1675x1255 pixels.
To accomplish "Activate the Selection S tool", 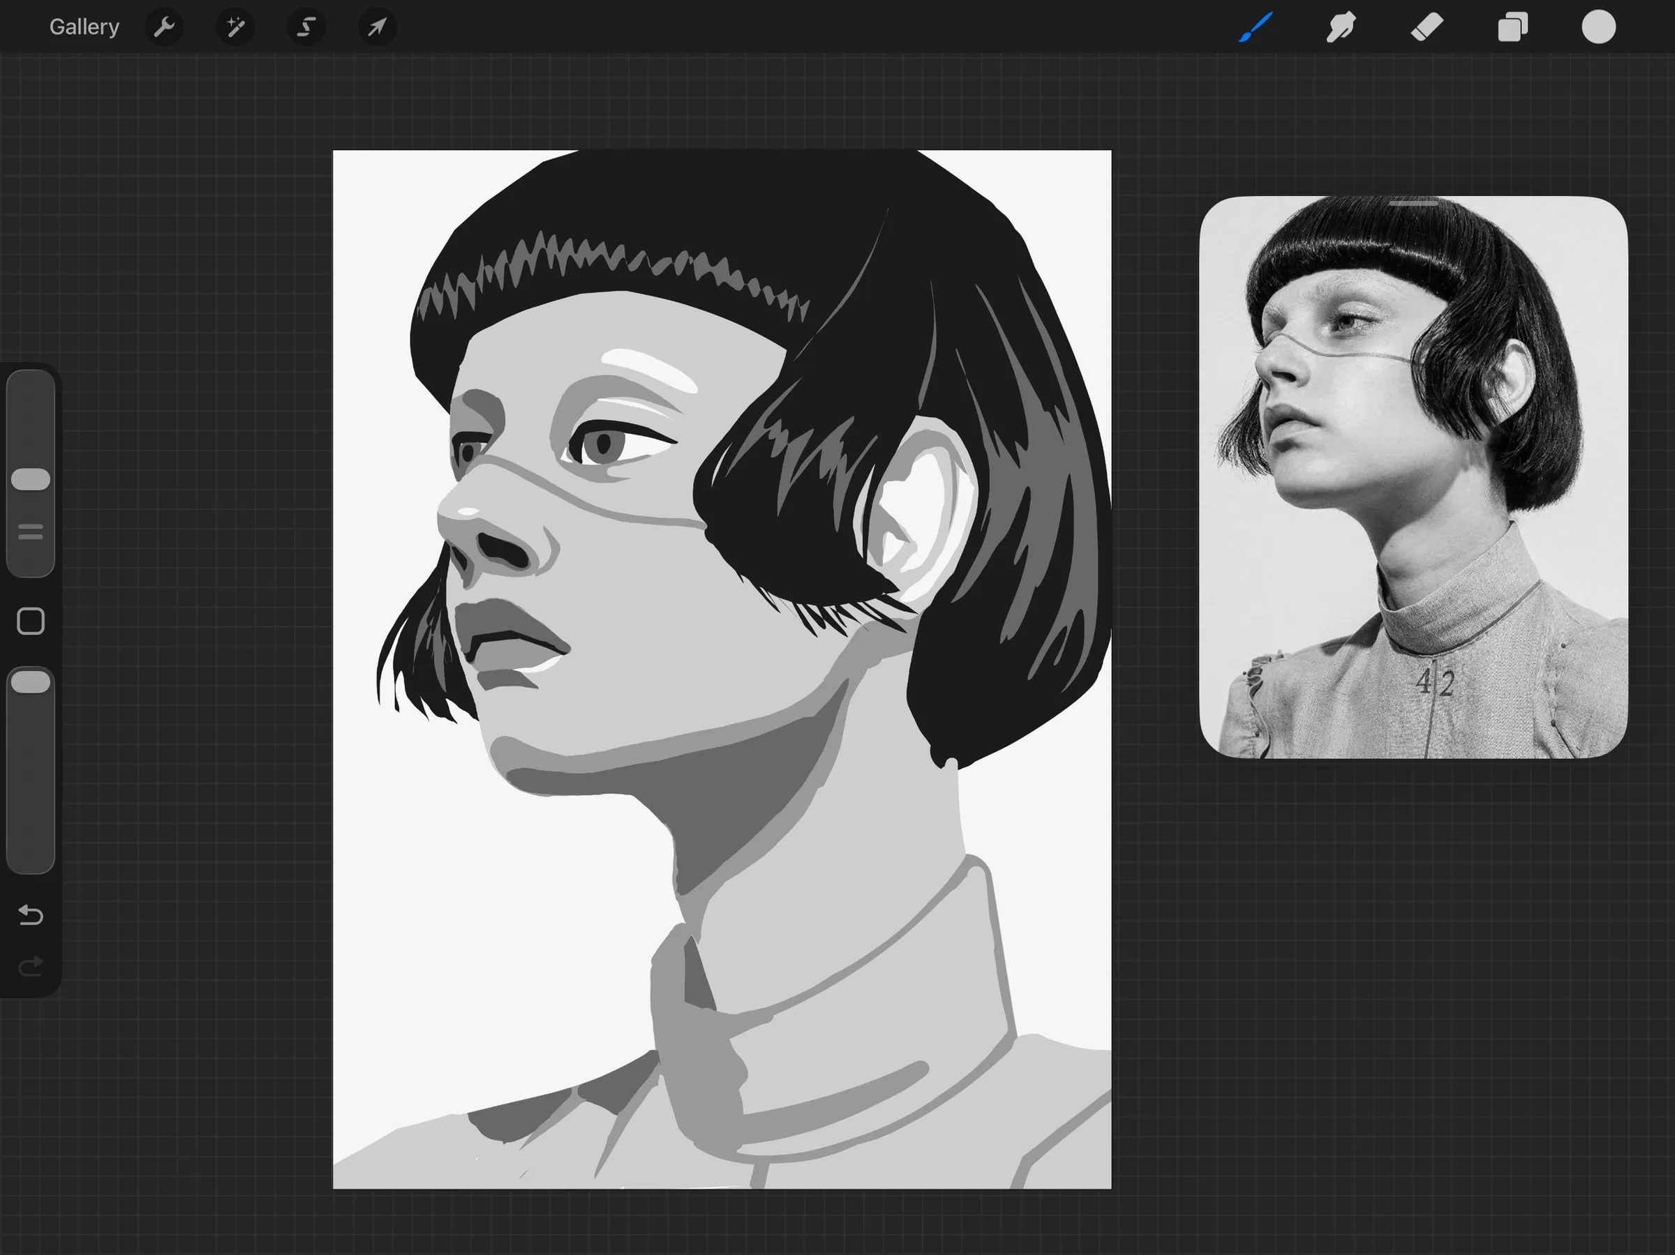I will (306, 27).
